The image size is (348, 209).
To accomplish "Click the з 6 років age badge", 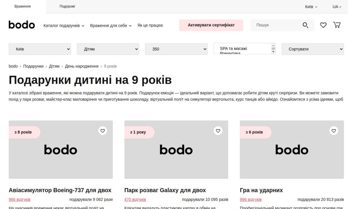I will (x=256, y=132).
